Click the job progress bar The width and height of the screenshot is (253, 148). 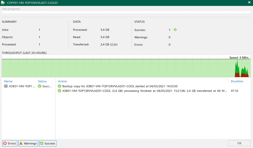pyautogui.click(x=126, y=12)
